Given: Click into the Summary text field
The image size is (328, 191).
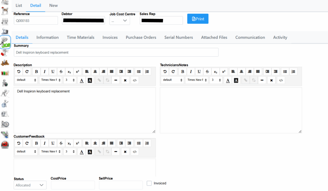Looking at the screenshot, I should tap(116, 52).
